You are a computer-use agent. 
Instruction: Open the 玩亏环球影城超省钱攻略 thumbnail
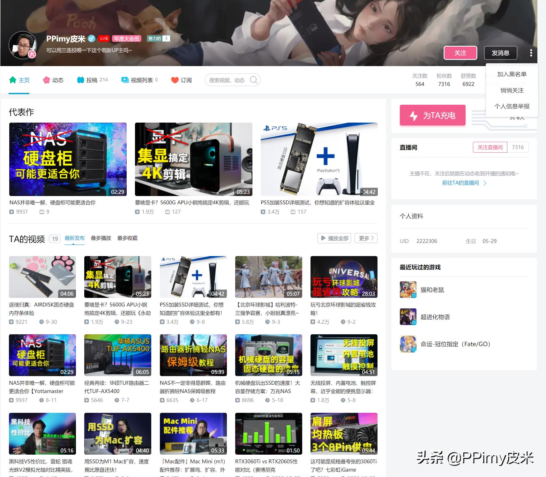tap(344, 277)
